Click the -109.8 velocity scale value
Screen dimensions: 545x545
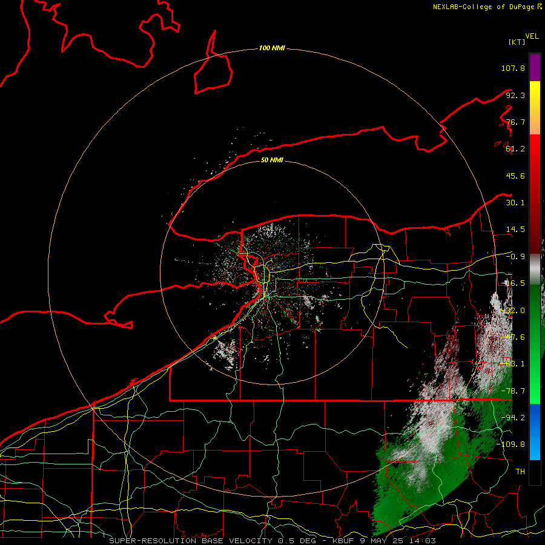510,444
